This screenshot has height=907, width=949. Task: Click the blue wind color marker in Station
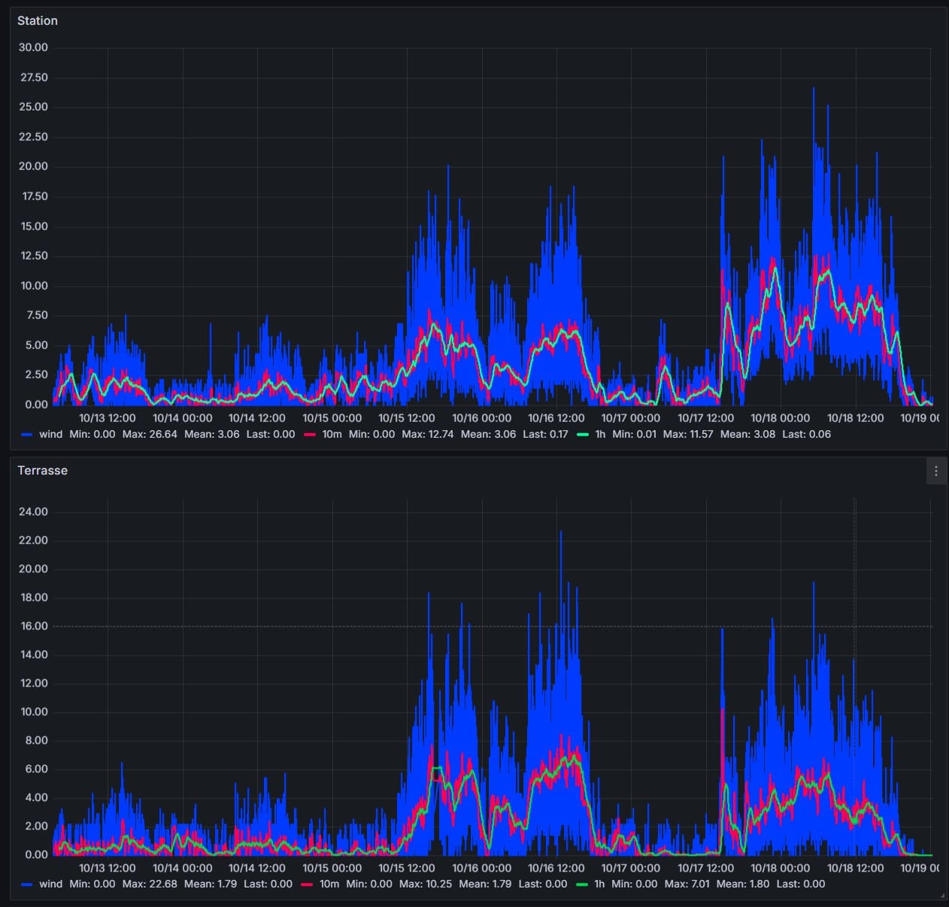(x=27, y=434)
